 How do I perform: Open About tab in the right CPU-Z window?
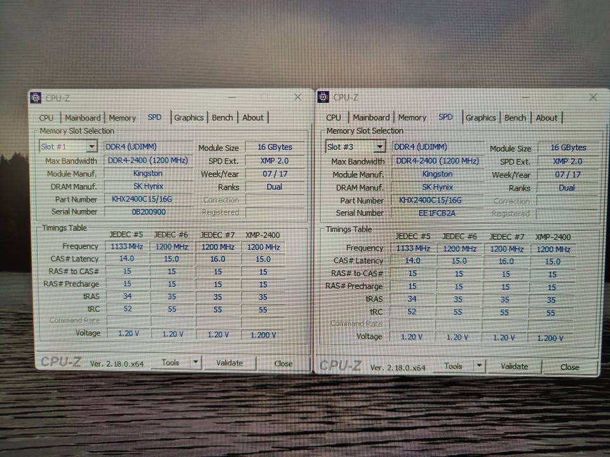click(546, 118)
